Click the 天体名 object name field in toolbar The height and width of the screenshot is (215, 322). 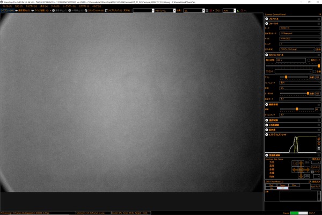point(143,11)
